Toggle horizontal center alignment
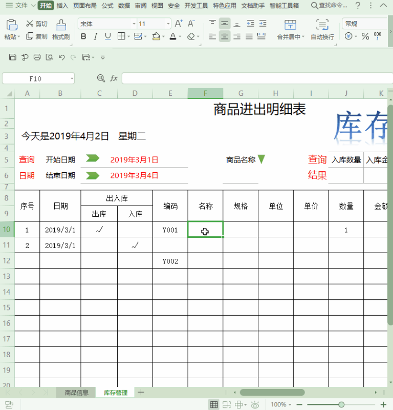 225,36
